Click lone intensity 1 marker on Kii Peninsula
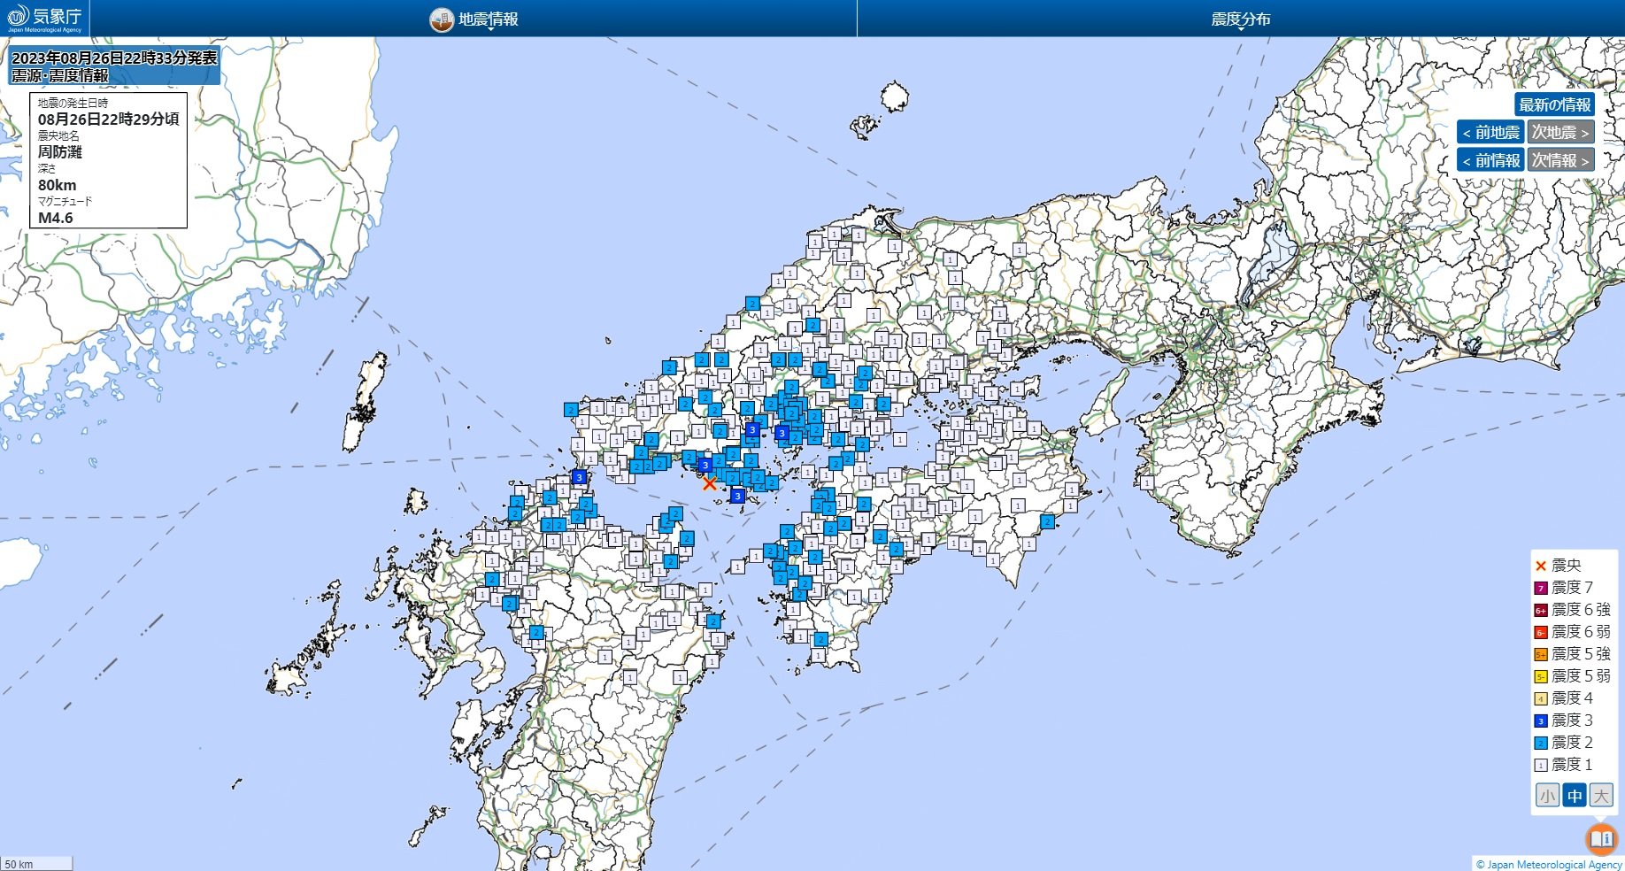This screenshot has width=1625, height=871. tap(1147, 482)
